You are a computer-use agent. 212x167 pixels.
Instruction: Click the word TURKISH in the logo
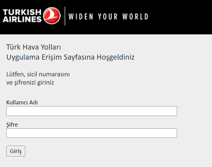(x=22, y=12)
